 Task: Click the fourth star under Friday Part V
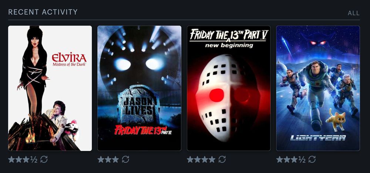[x=212, y=159]
